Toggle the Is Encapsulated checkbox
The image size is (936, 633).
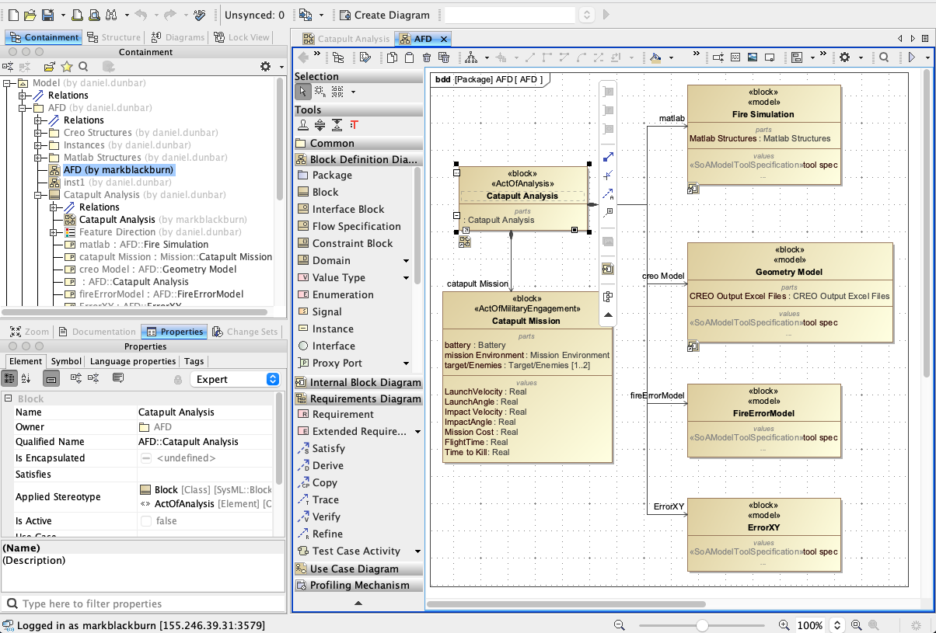pyautogui.click(x=146, y=458)
